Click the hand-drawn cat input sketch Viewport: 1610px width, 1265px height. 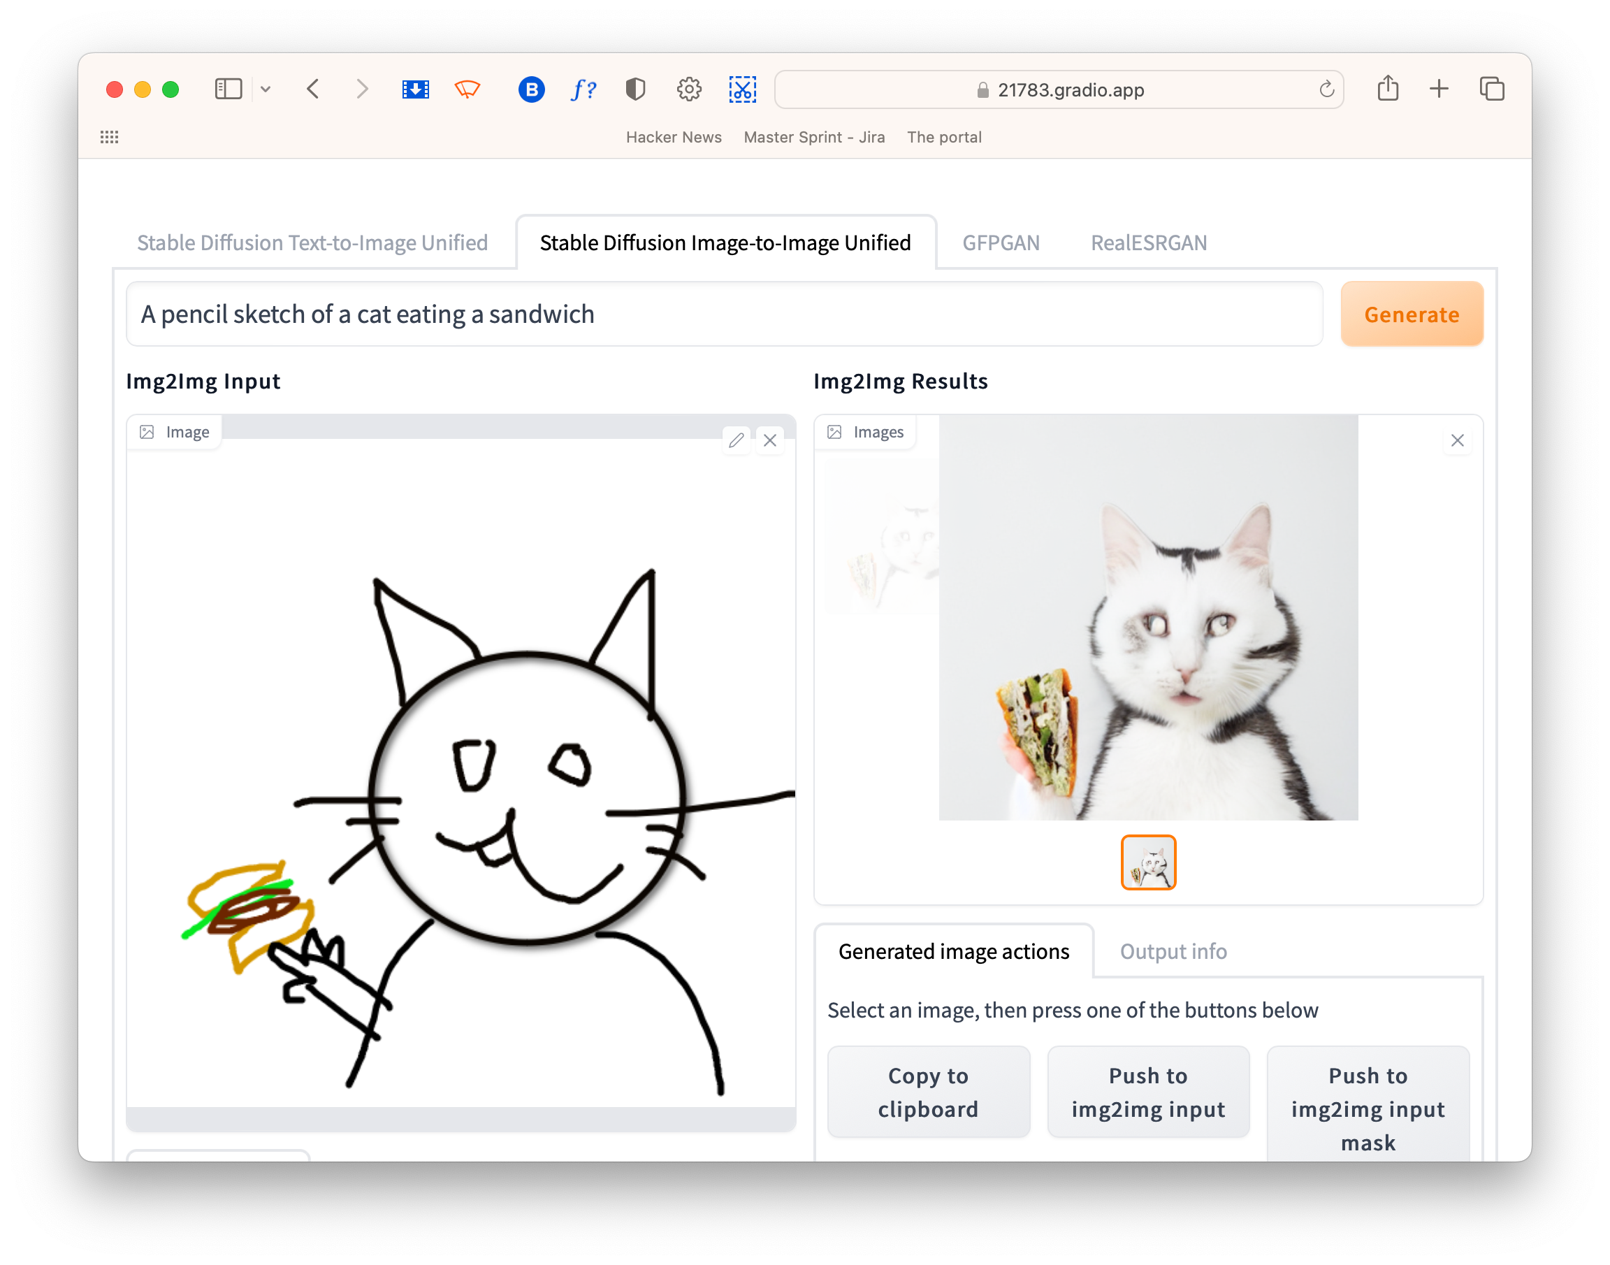pos(460,772)
